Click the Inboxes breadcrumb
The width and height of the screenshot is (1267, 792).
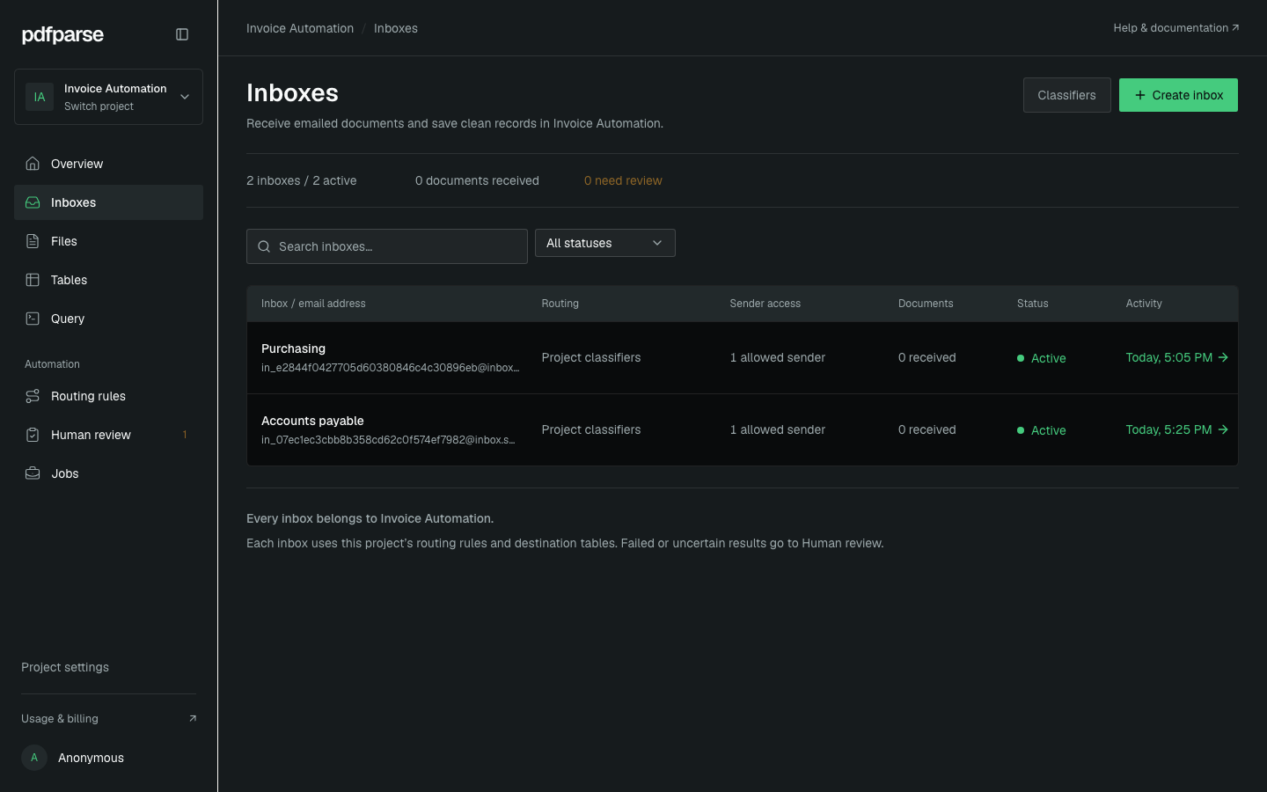pos(396,28)
